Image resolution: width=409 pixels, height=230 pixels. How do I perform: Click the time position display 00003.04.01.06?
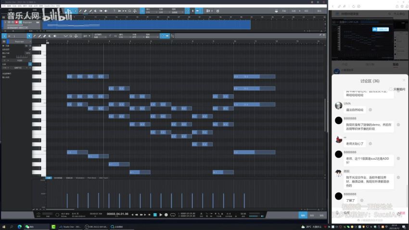117,214
